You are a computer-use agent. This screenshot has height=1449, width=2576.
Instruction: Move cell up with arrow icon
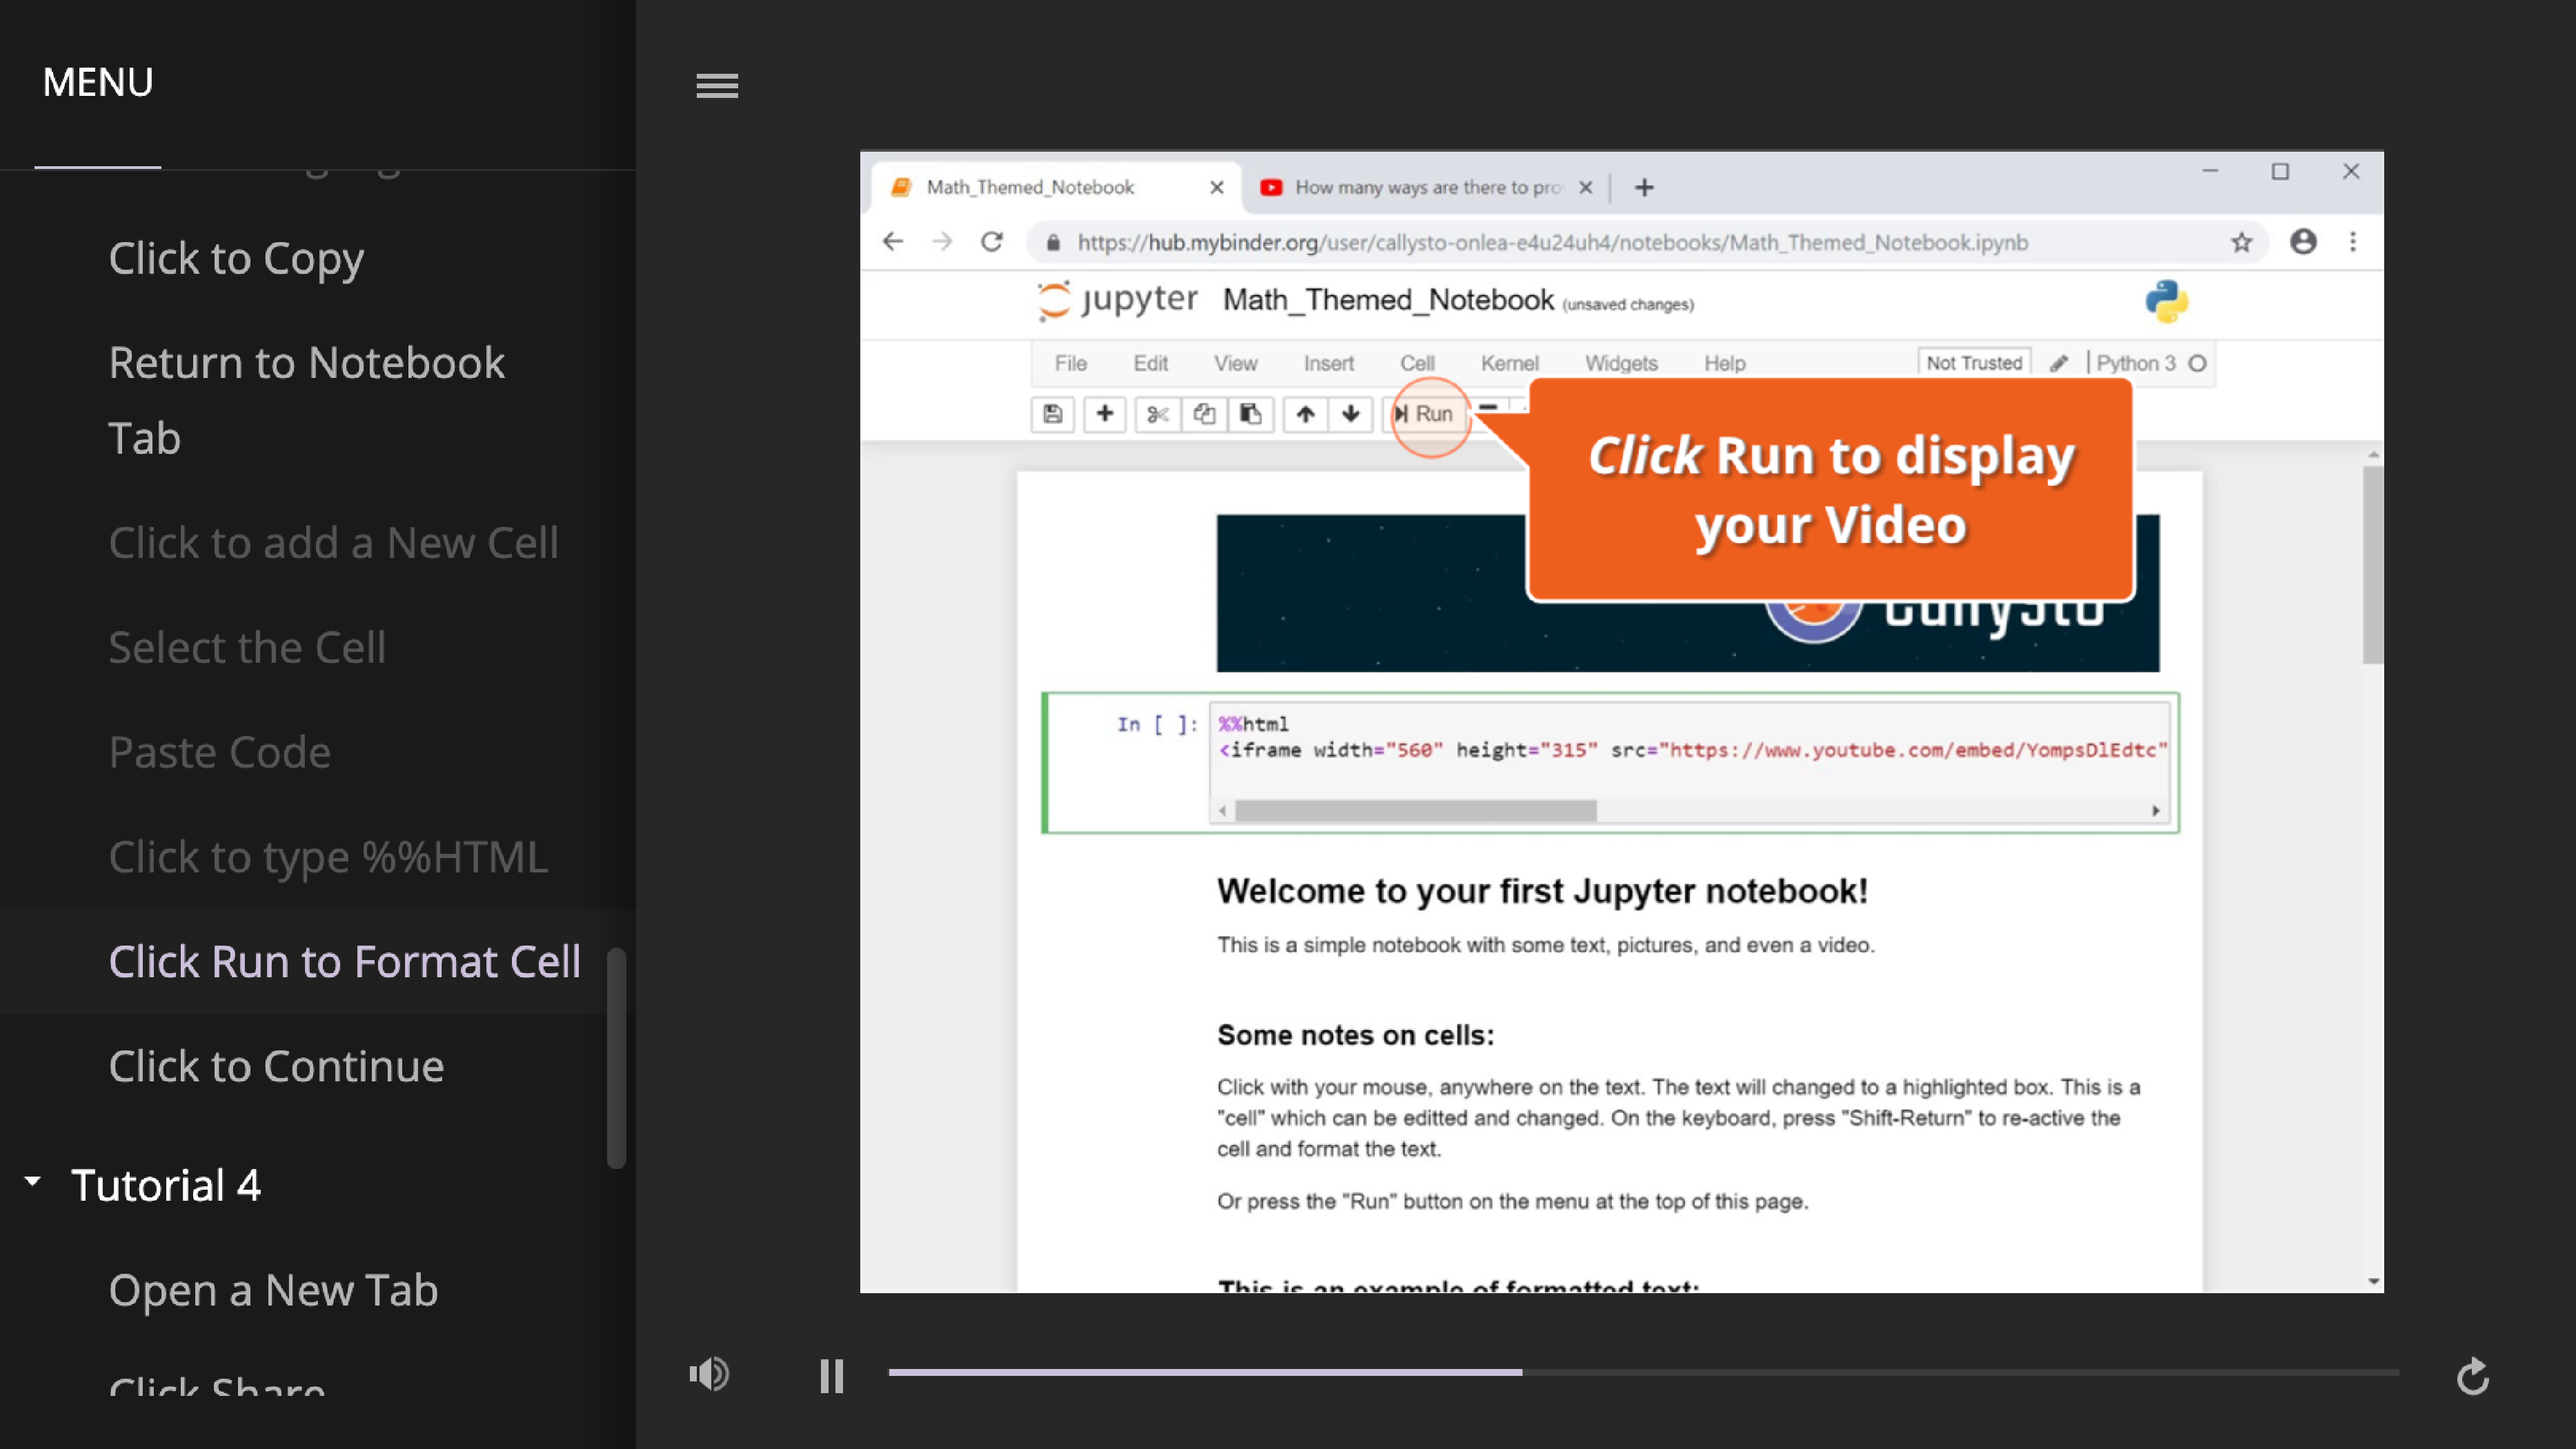(1305, 414)
